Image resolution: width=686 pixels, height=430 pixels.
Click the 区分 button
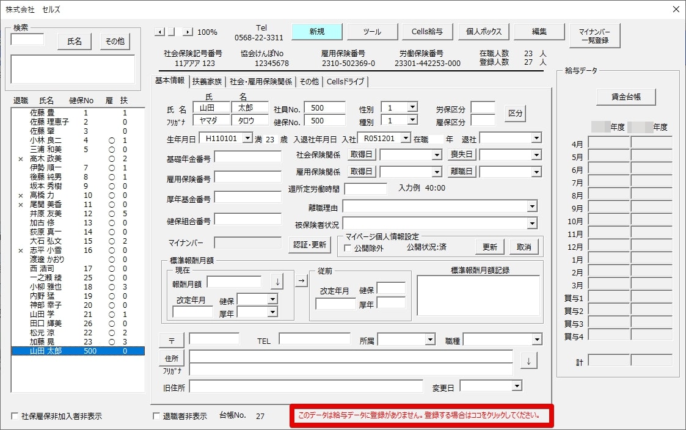click(515, 113)
